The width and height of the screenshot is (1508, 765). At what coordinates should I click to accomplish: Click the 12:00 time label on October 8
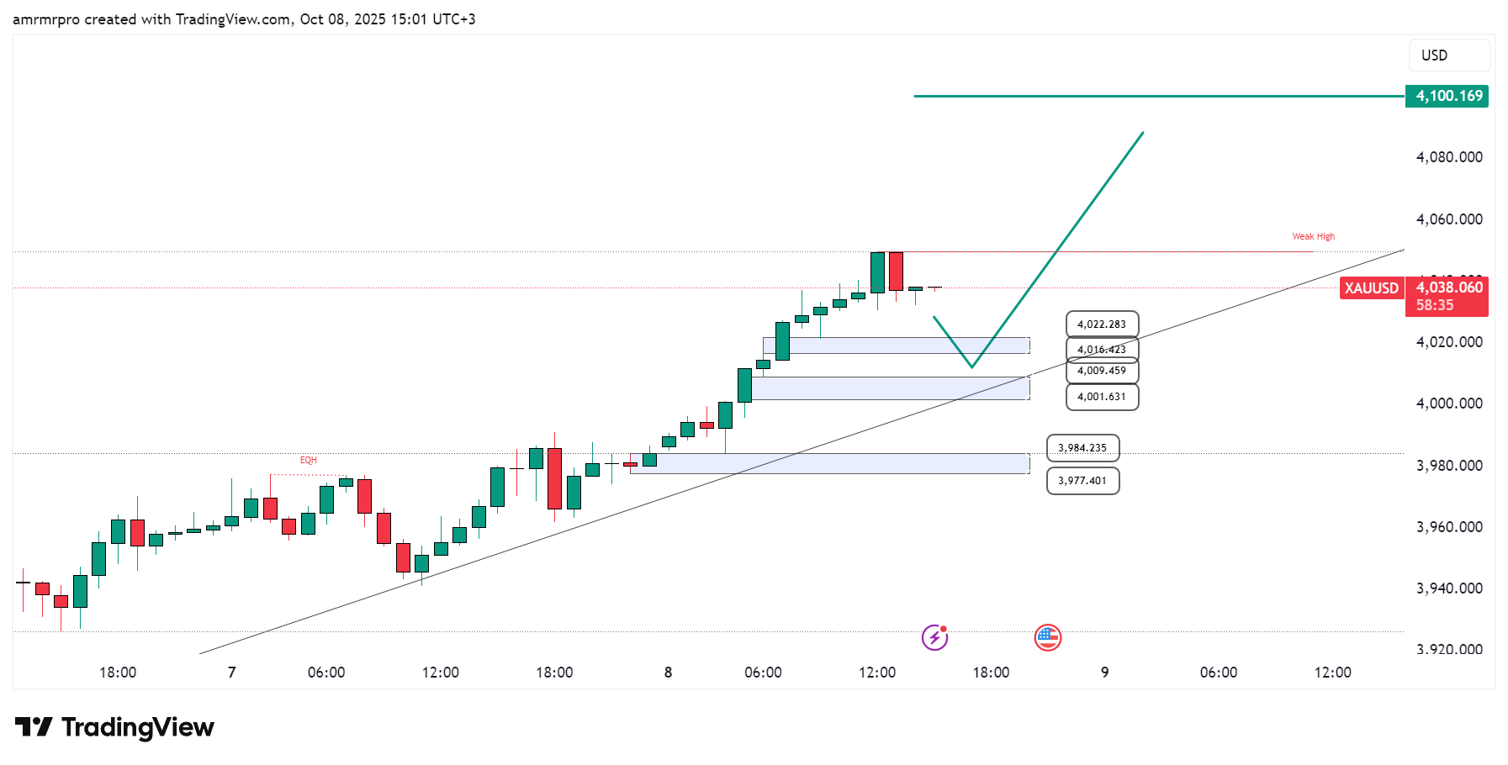877,673
